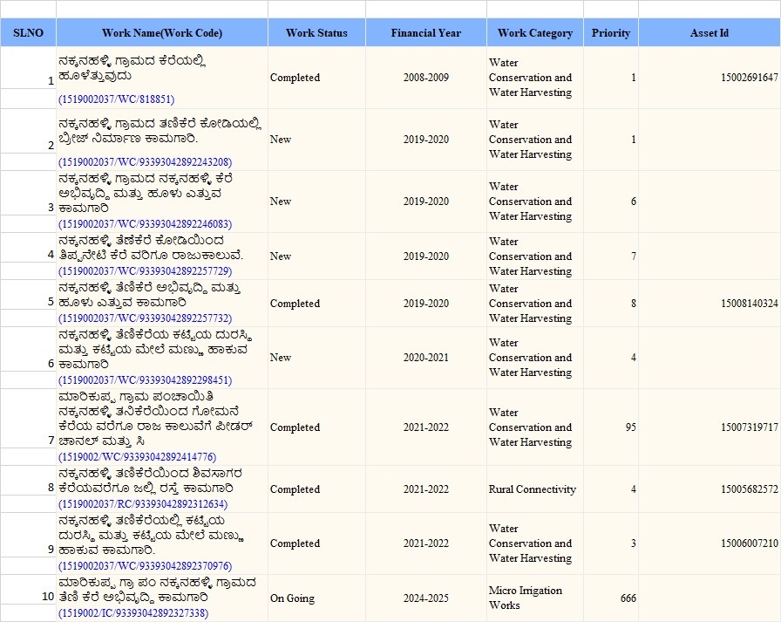Click New status in row 6

[x=281, y=358]
